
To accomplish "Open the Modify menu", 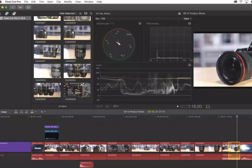I will click(68, 2).
